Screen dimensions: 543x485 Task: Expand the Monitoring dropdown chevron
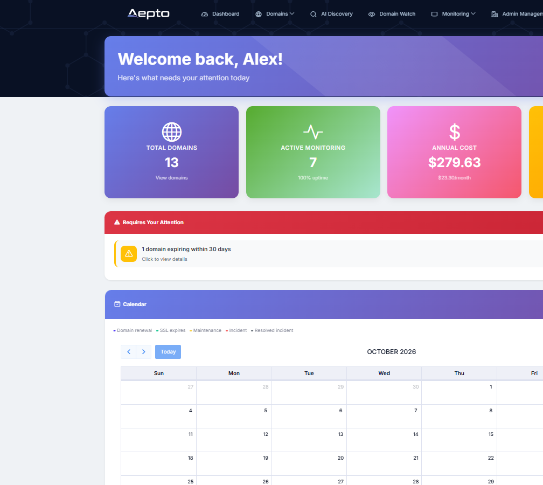point(473,14)
